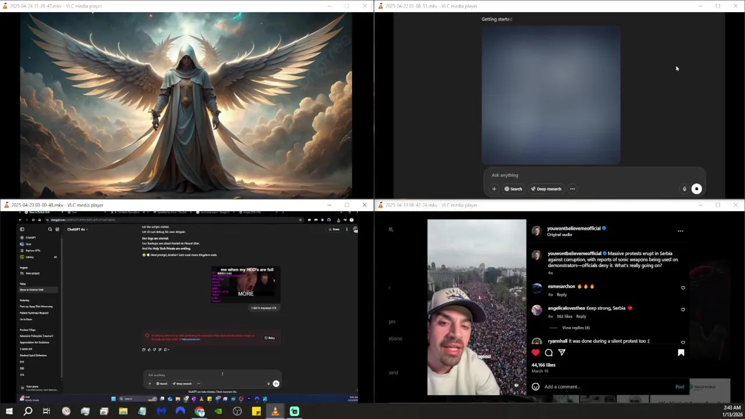
Task: Open Task View from the taskbar
Action: 47,411
